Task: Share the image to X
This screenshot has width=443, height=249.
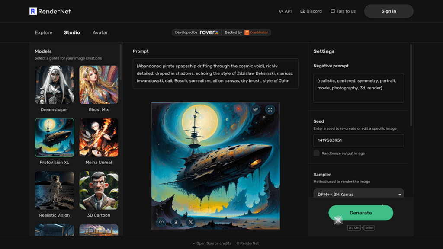Action: point(191,222)
